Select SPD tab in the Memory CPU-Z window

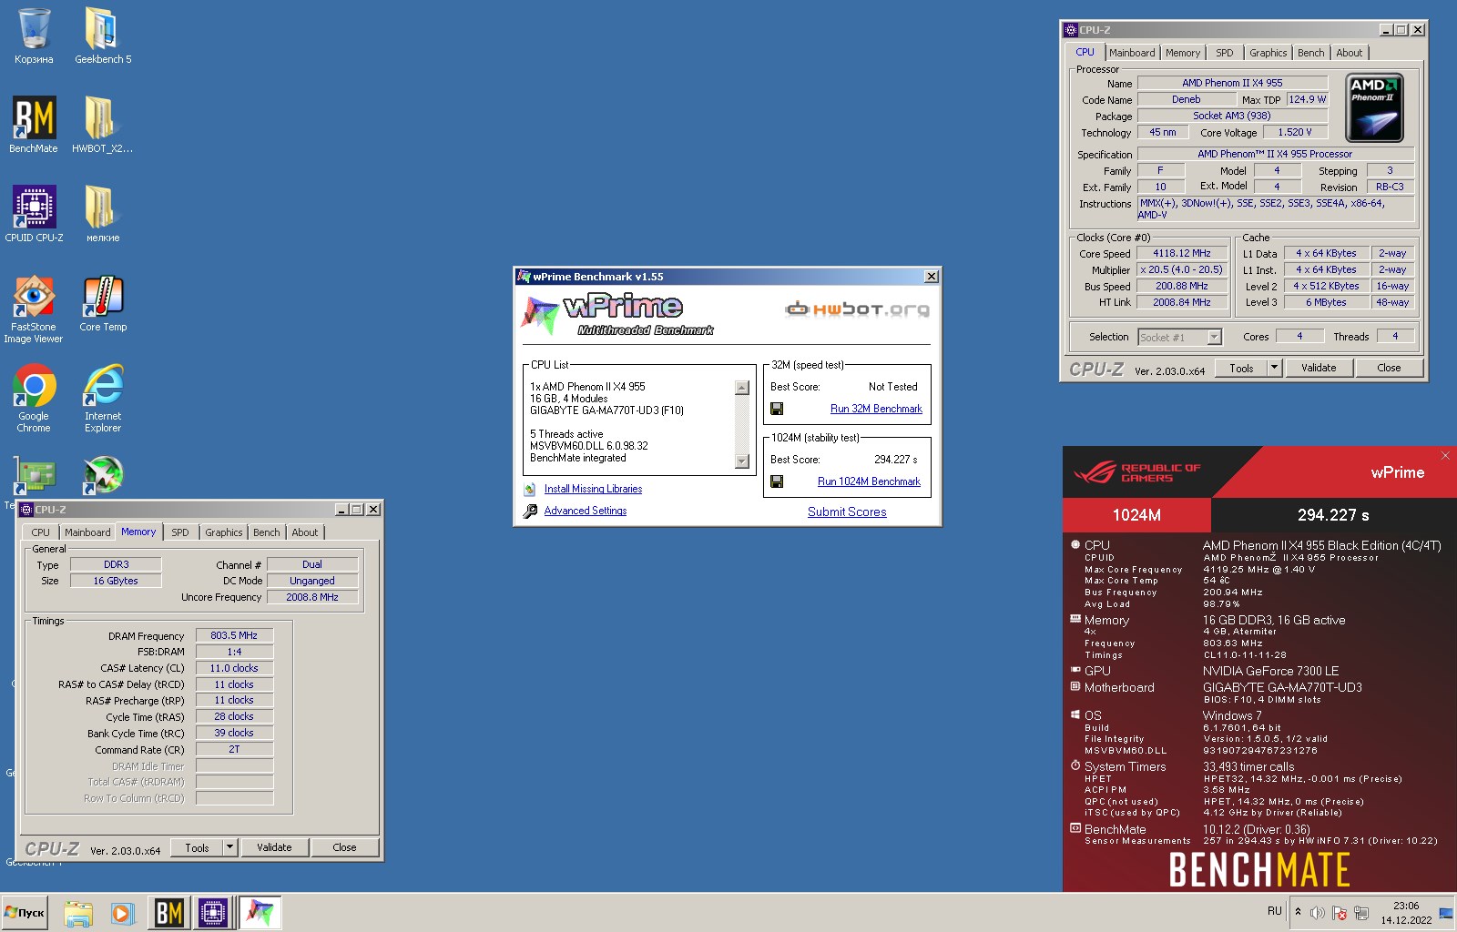pos(180,532)
